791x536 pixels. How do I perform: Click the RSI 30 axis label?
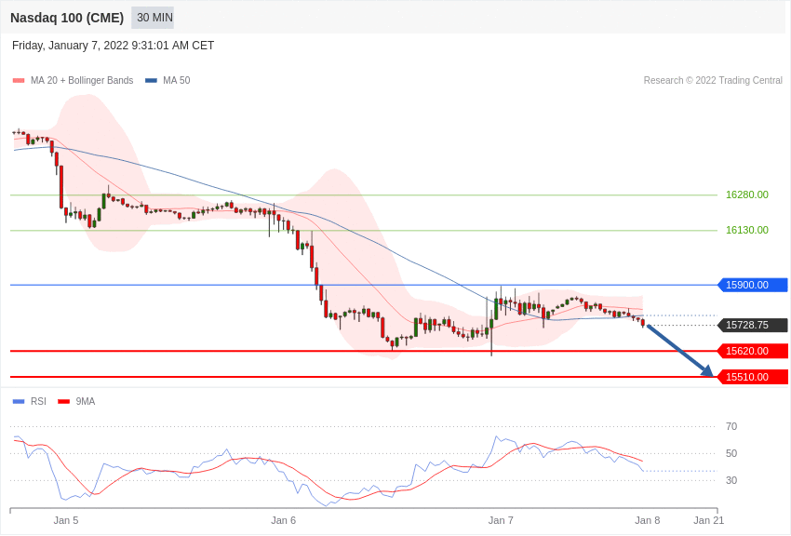(x=731, y=480)
